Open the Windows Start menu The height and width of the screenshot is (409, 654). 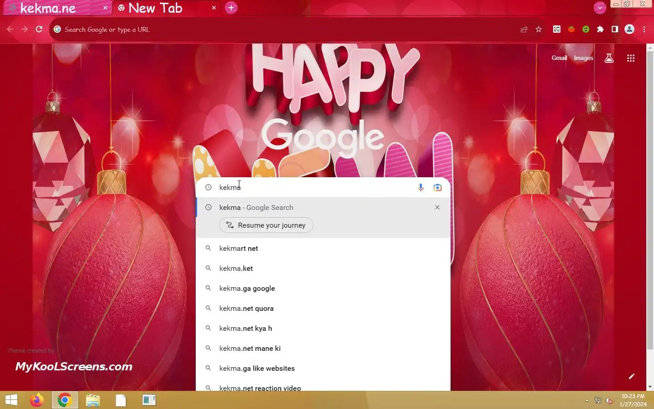pos(11,400)
